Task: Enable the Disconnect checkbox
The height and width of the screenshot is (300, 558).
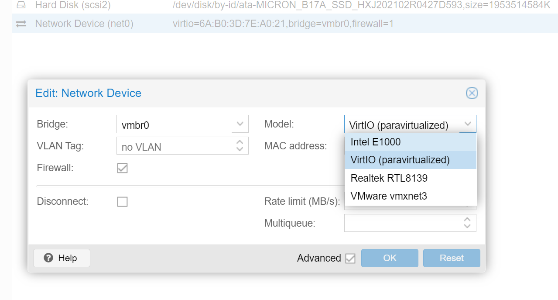Action: coord(122,202)
